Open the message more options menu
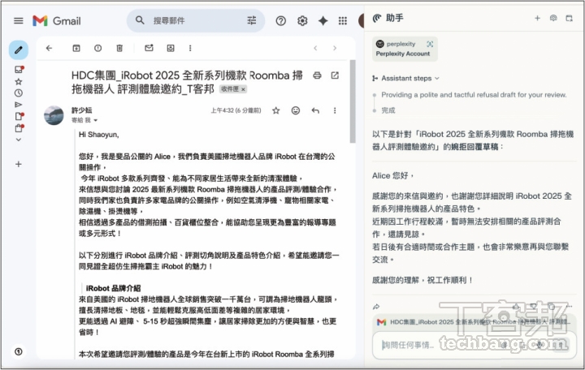This screenshot has width=585, height=370. tap(335, 110)
